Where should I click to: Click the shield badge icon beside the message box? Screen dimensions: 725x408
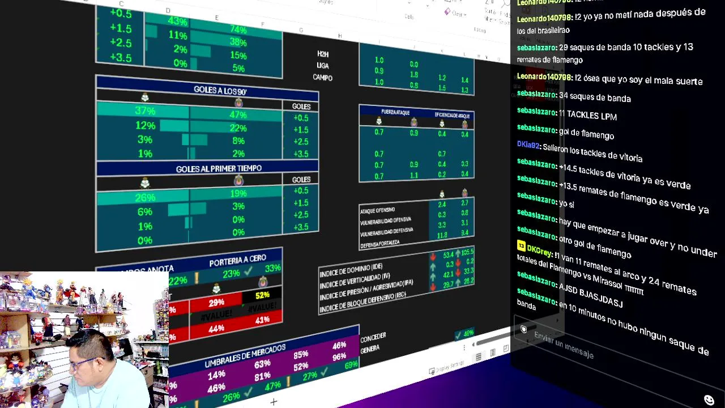(524, 329)
